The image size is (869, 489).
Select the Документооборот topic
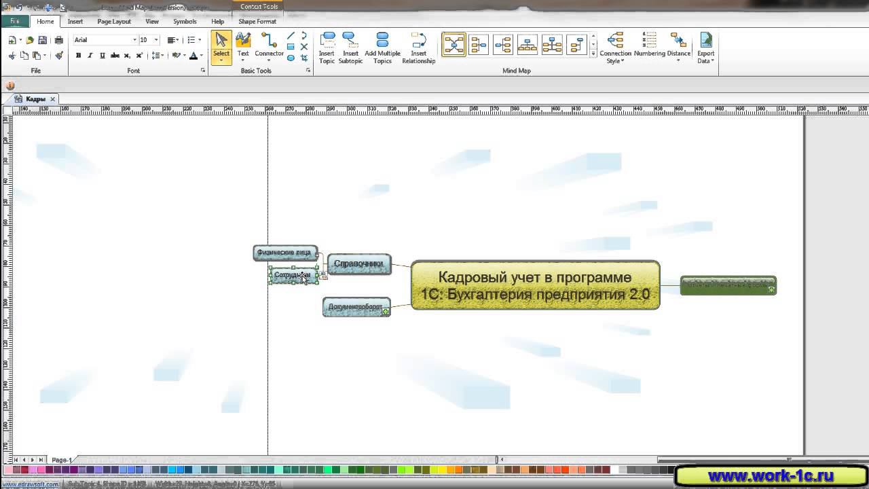coord(356,307)
